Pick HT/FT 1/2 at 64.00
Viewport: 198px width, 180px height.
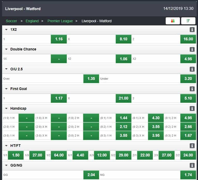(x=59, y=155)
